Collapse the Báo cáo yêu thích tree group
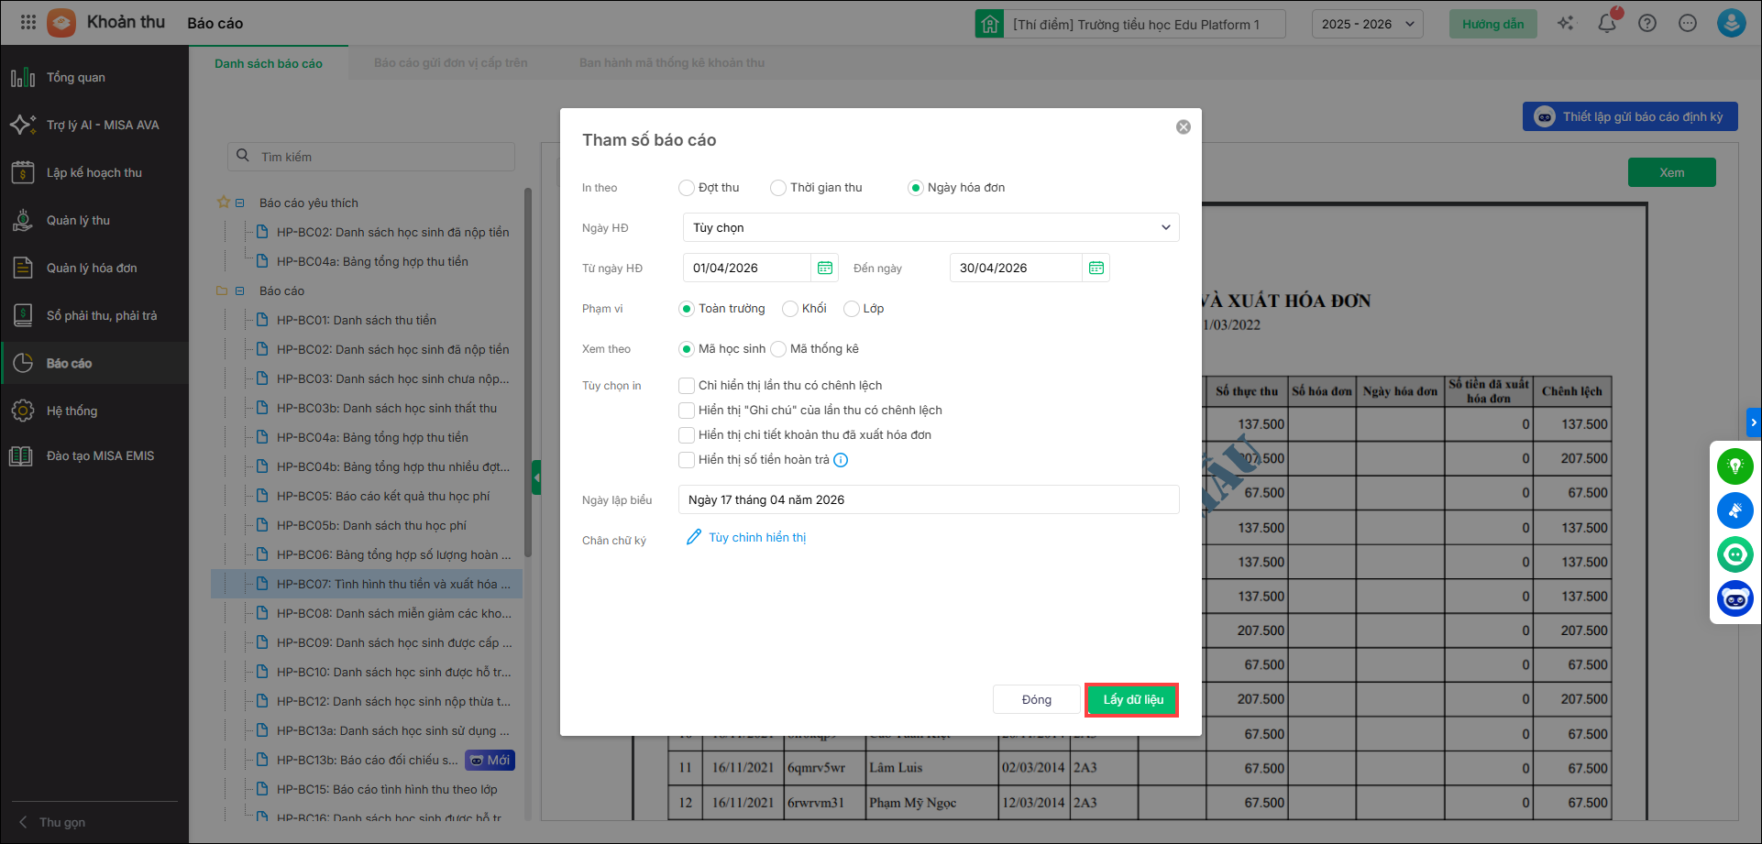The image size is (1762, 844). (239, 203)
